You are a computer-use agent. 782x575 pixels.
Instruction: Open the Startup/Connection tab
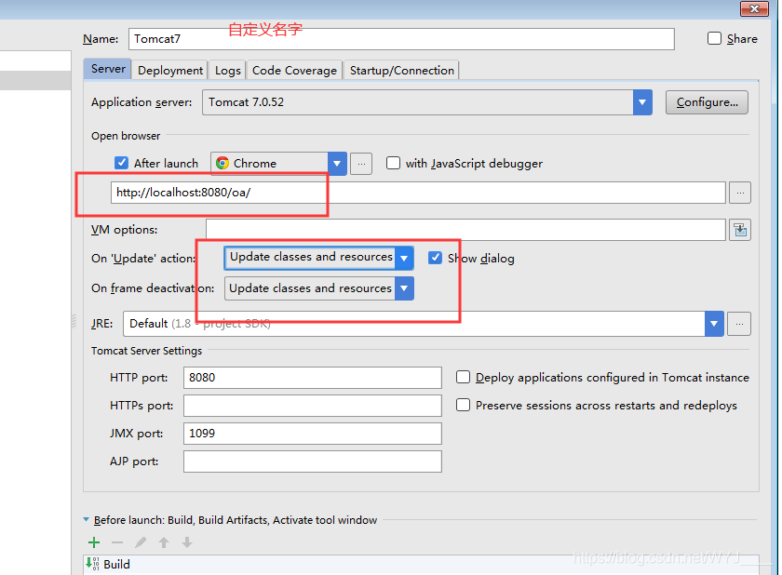pos(401,71)
